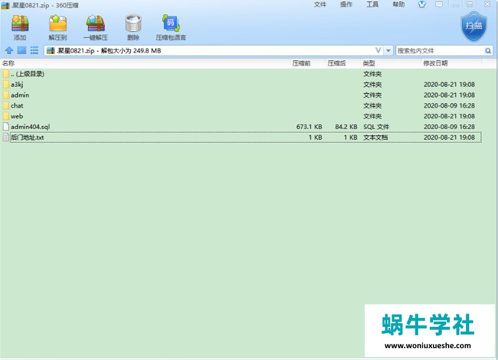498x360 pixels.
Task: Click the web folder icon
Action: coord(6,116)
